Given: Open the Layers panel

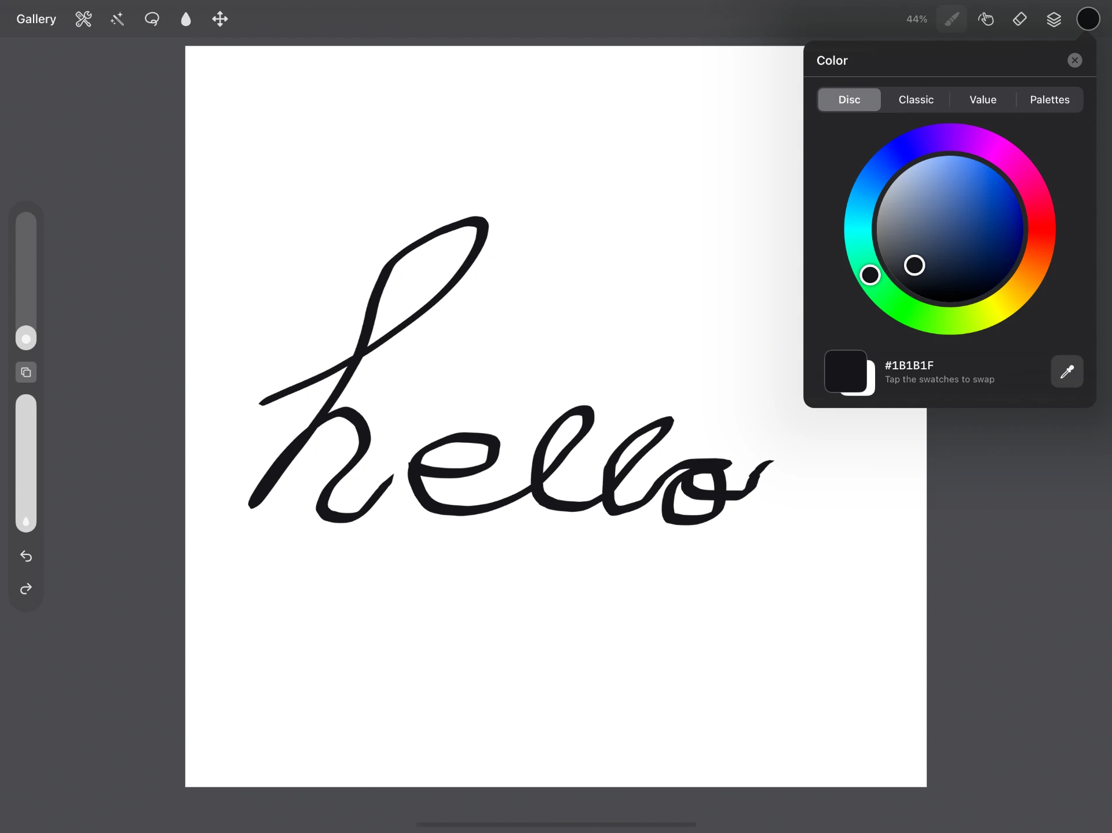Looking at the screenshot, I should [1054, 19].
